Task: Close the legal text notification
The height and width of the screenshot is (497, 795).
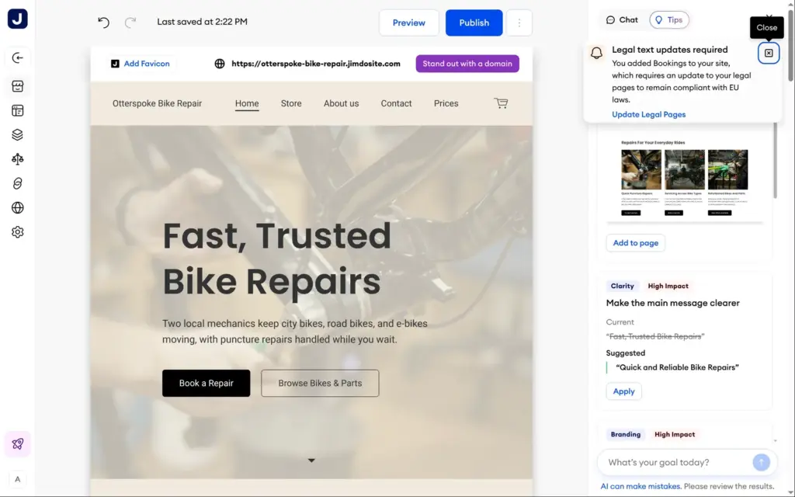Action: pyautogui.click(x=769, y=54)
